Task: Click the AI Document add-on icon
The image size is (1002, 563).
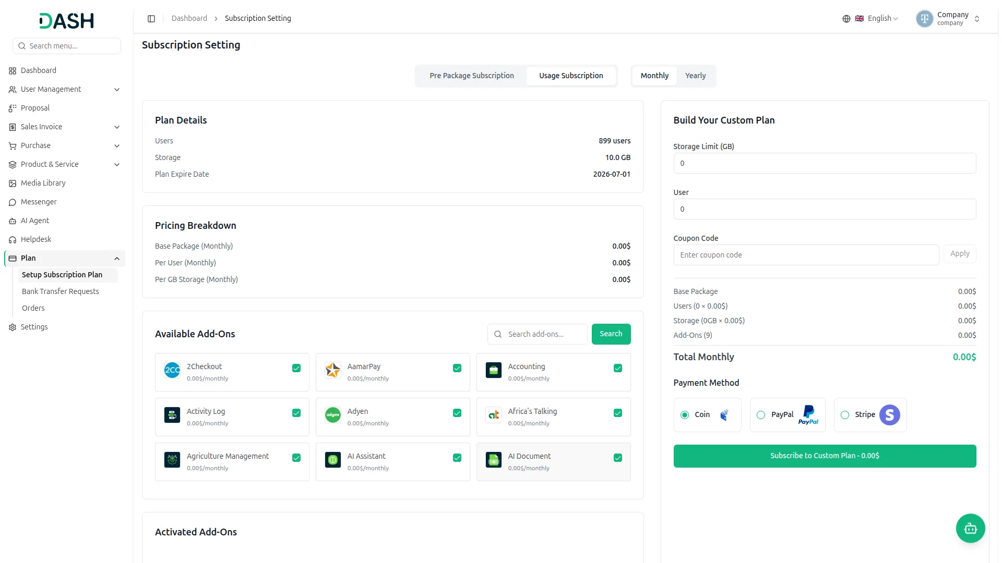Action: pyautogui.click(x=494, y=460)
